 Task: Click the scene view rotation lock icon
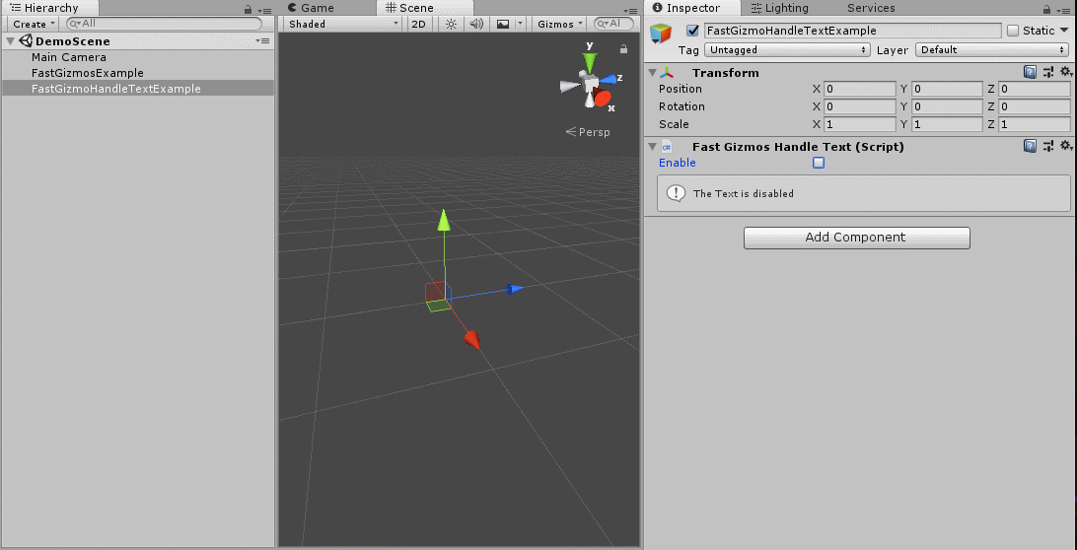click(x=623, y=48)
